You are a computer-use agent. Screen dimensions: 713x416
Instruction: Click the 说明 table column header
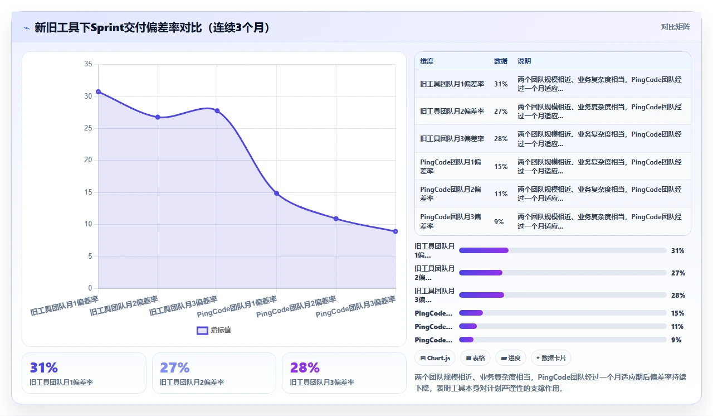tap(524, 61)
